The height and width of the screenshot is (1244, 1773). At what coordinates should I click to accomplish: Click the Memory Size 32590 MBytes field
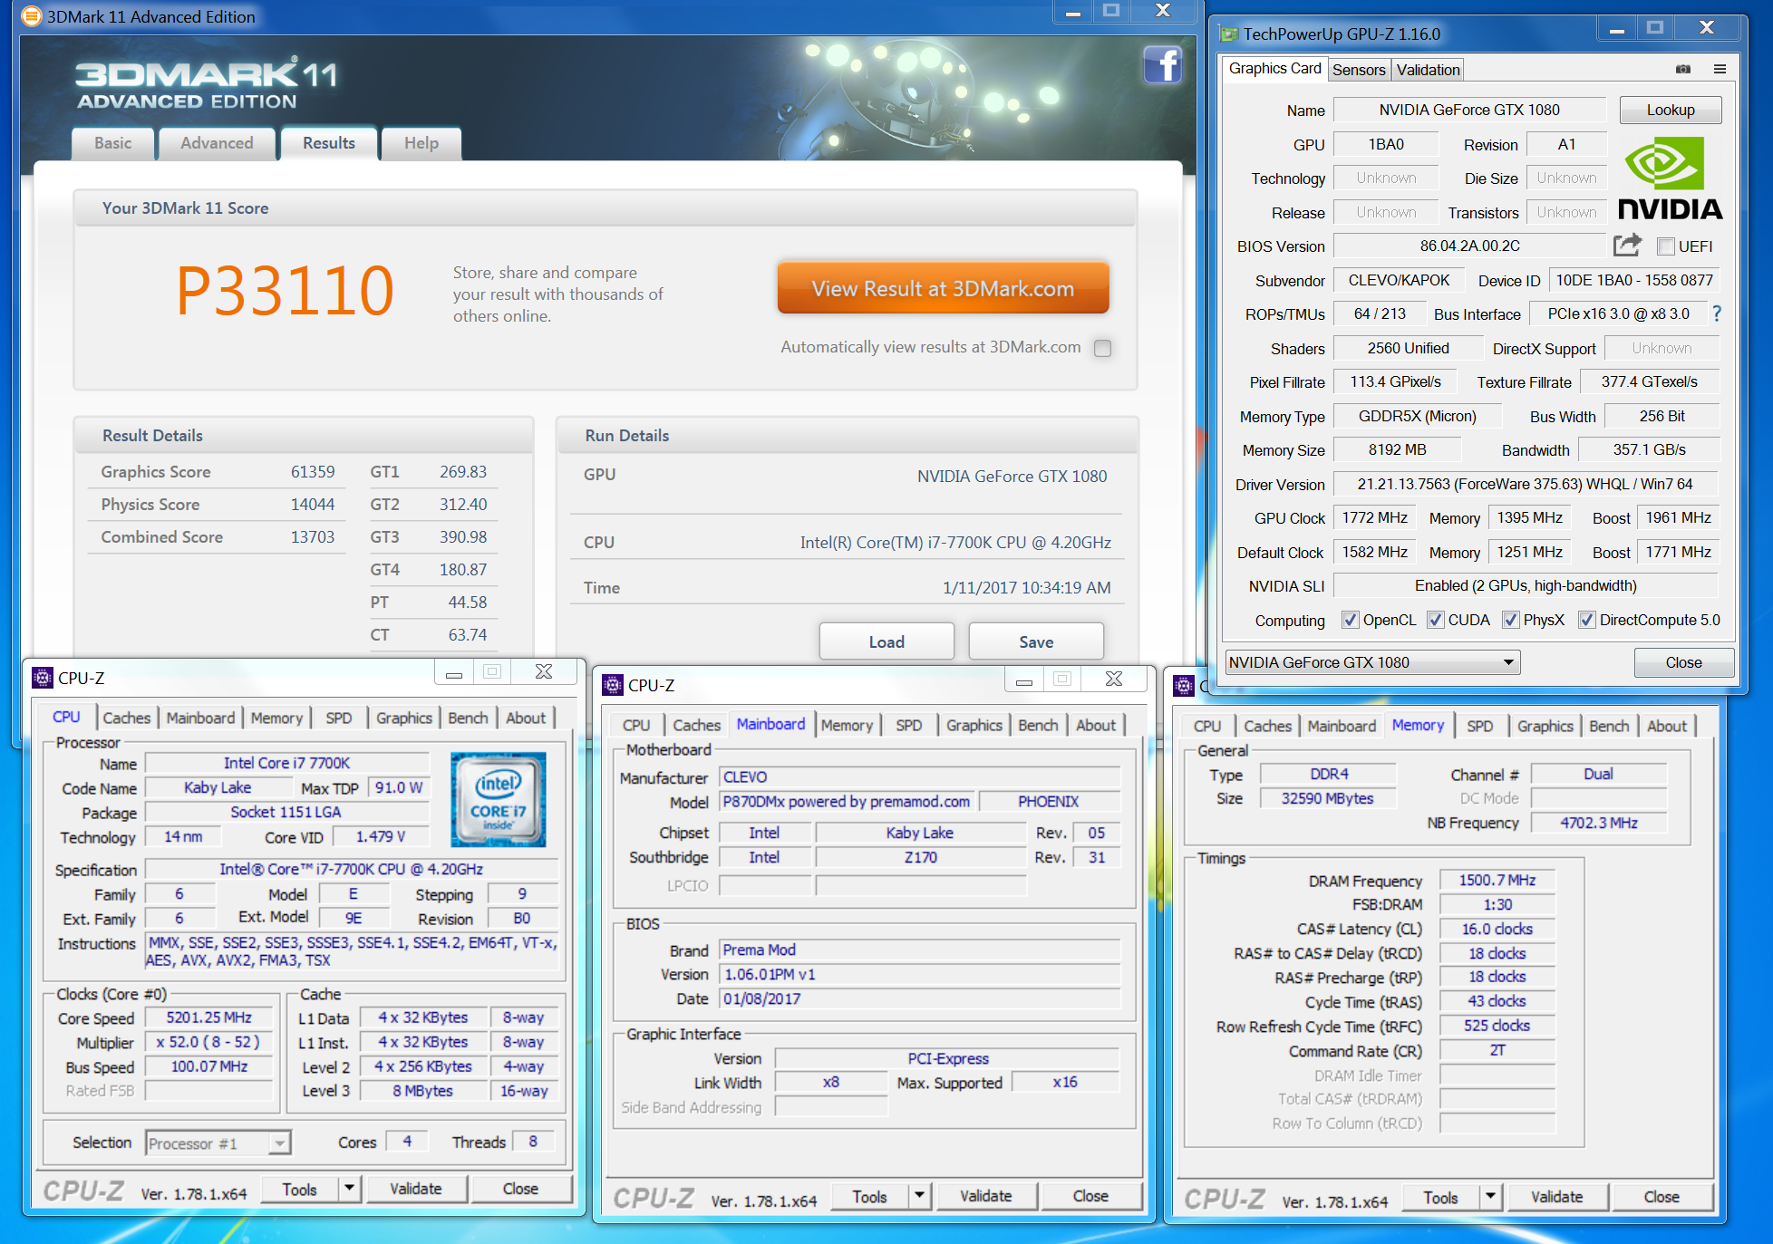[x=1327, y=798]
